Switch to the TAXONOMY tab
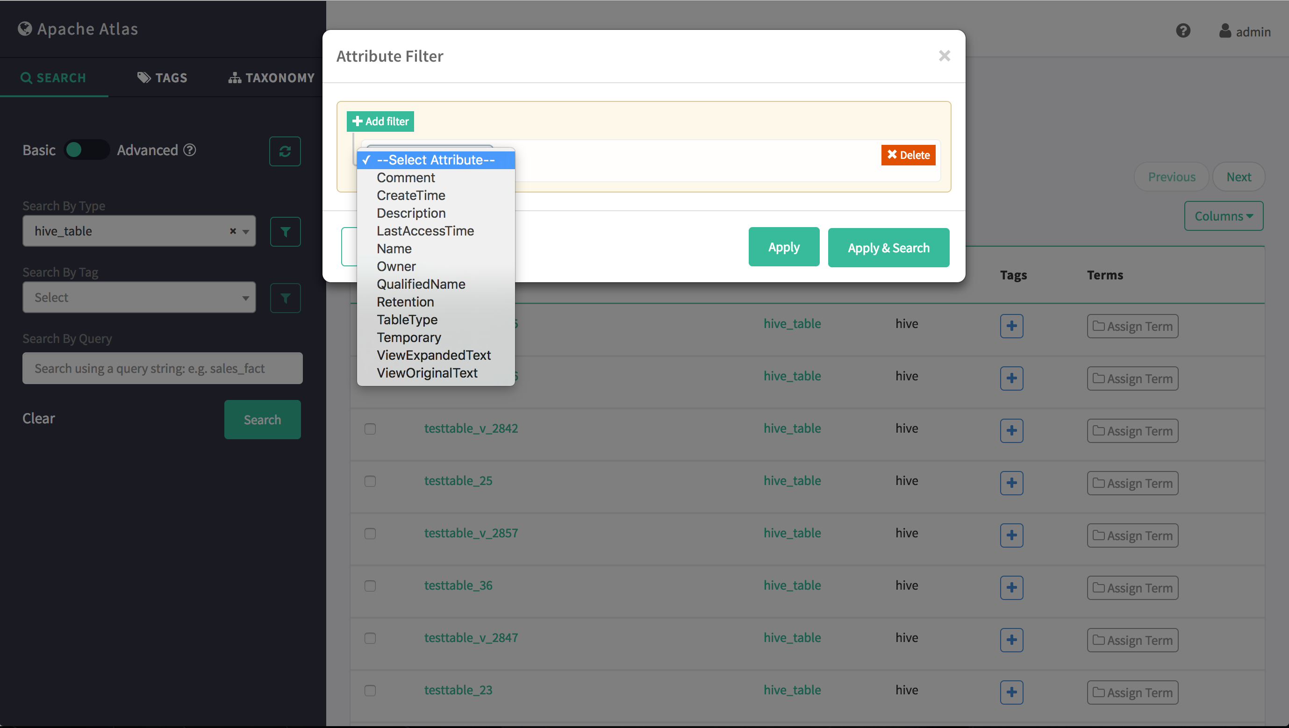The image size is (1289, 728). pyautogui.click(x=271, y=78)
